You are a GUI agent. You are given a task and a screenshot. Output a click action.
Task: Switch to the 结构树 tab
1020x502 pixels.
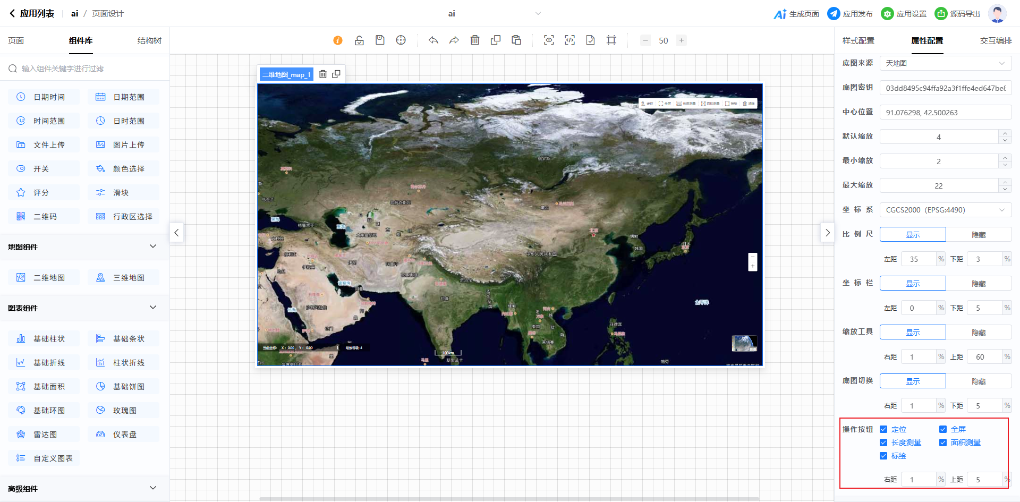(149, 41)
